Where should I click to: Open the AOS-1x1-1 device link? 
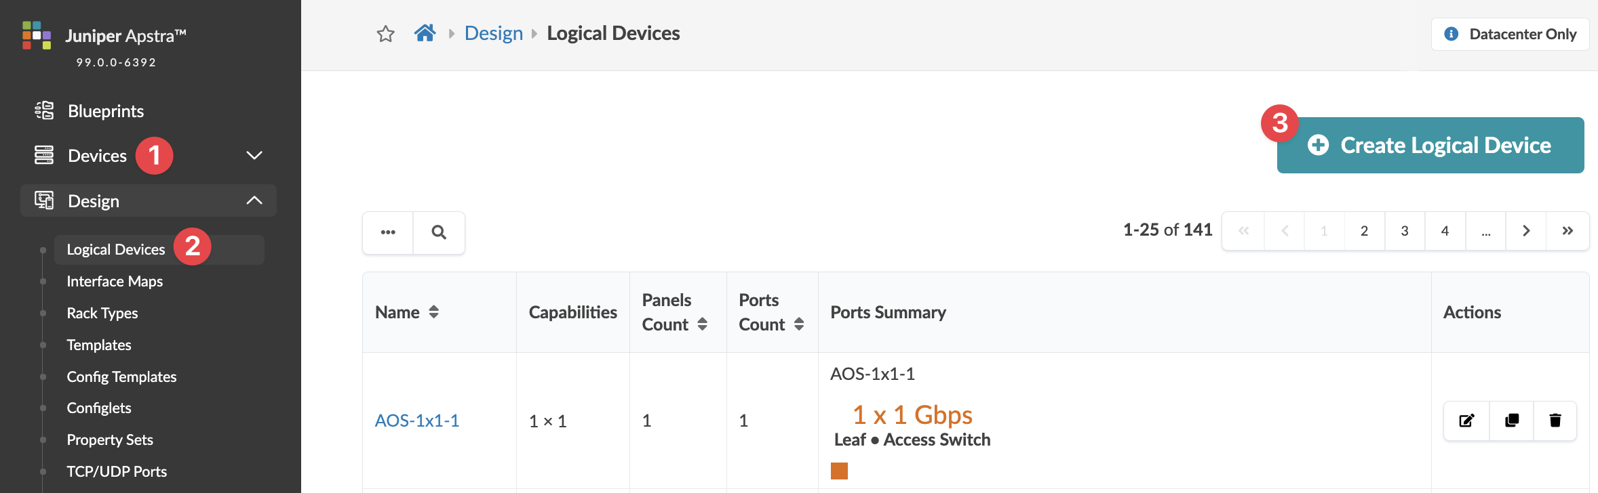click(417, 421)
